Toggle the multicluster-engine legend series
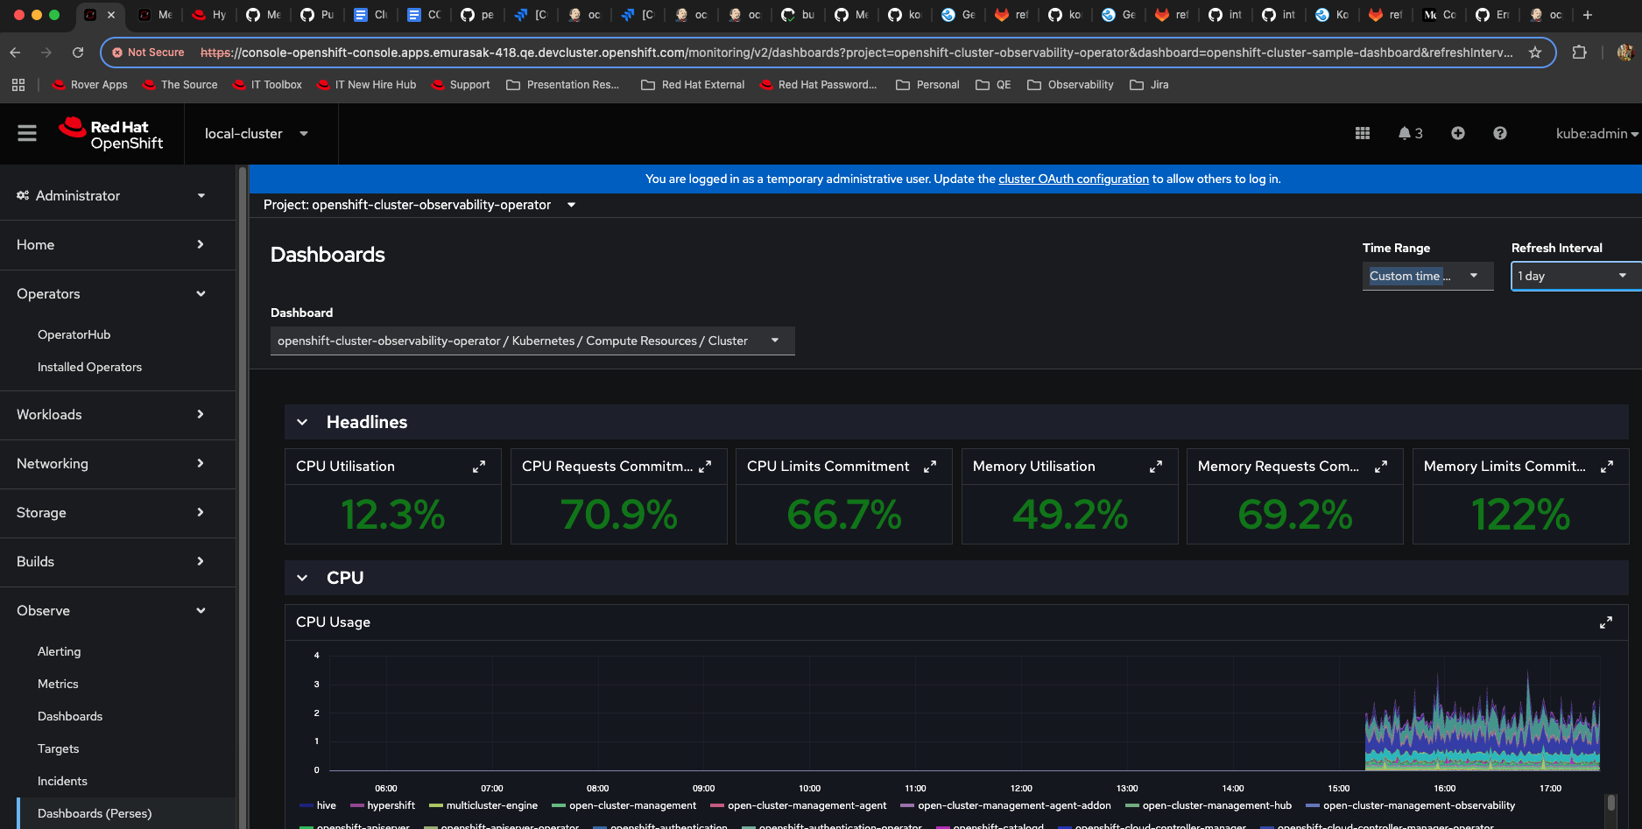The height and width of the screenshot is (829, 1642). point(483,805)
